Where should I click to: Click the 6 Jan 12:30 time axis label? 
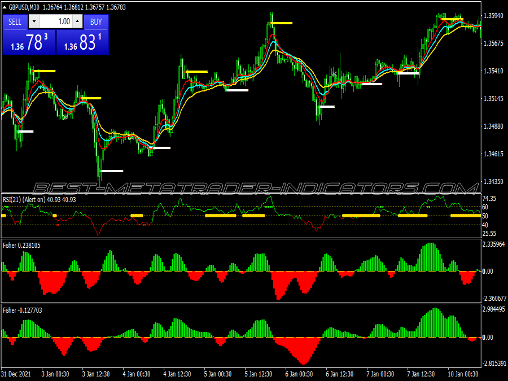tap(340, 374)
